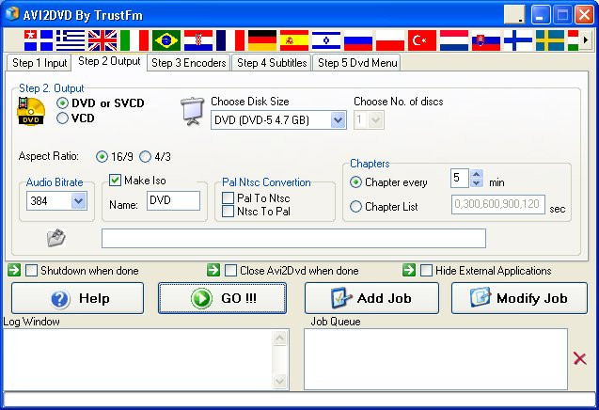Select the Italian flag language
This screenshot has height=410, width=599.
pos(134,40)
